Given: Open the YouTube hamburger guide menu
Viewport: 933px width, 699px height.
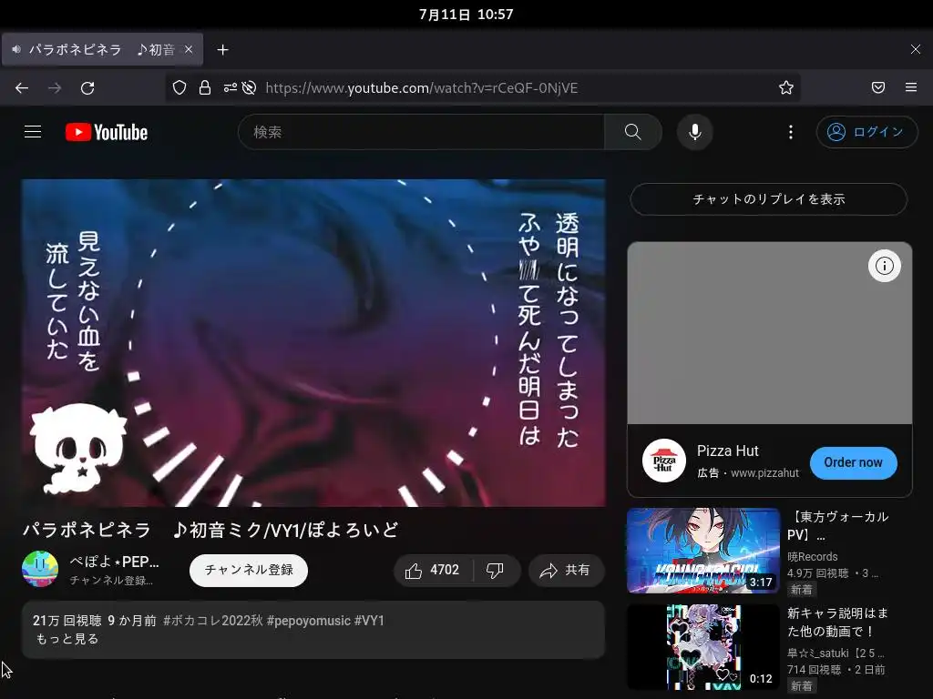Looking at the screenshot, I should point(33,132).
